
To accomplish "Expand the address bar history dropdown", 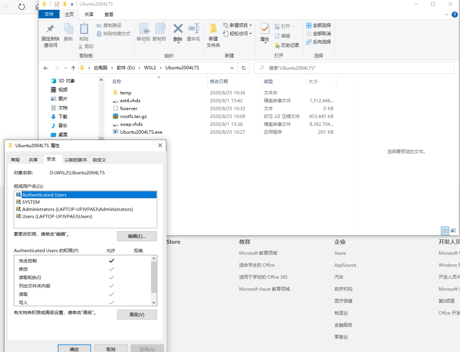I will (x=232, y=68).
